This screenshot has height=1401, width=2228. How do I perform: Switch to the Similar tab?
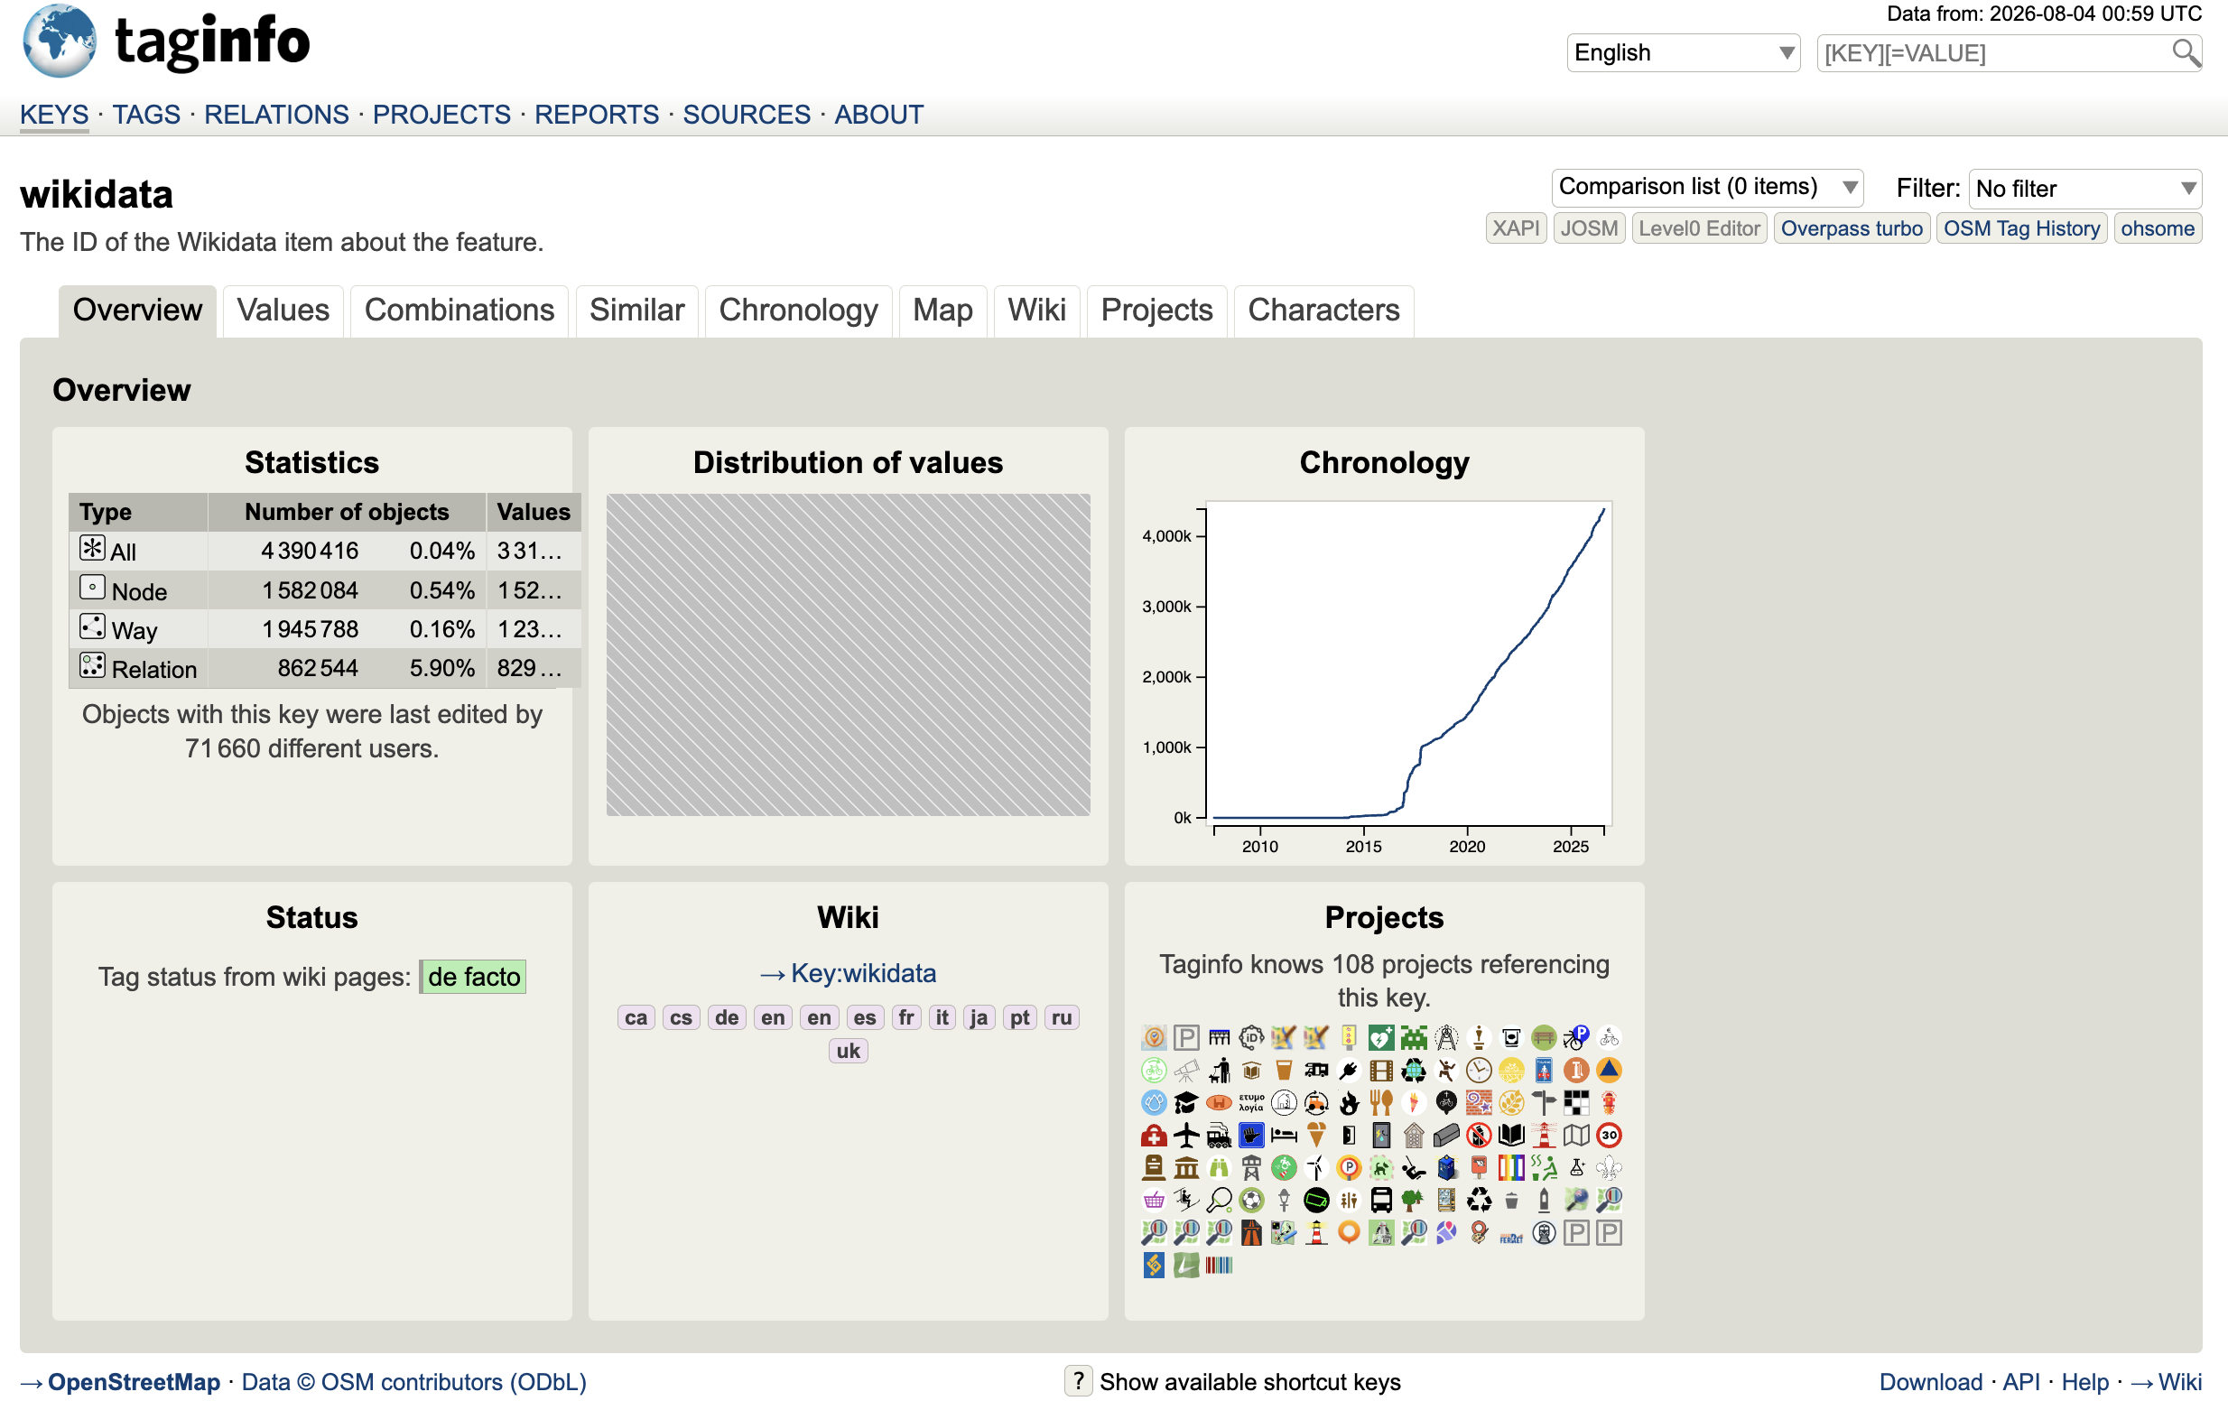point(636,310)
